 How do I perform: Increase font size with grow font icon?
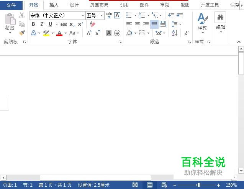(89, 33)
